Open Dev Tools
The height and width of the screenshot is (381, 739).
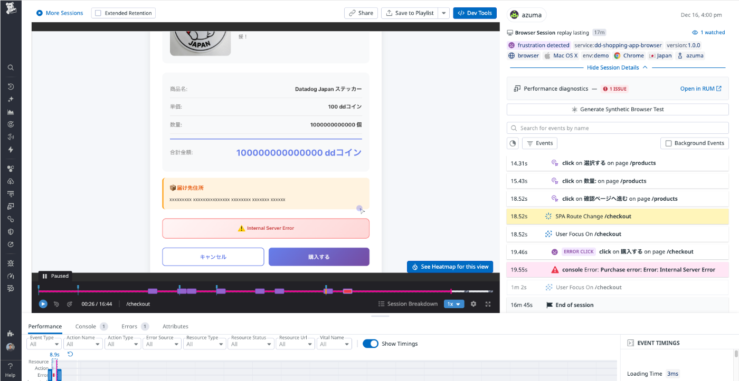coord(475,13)
